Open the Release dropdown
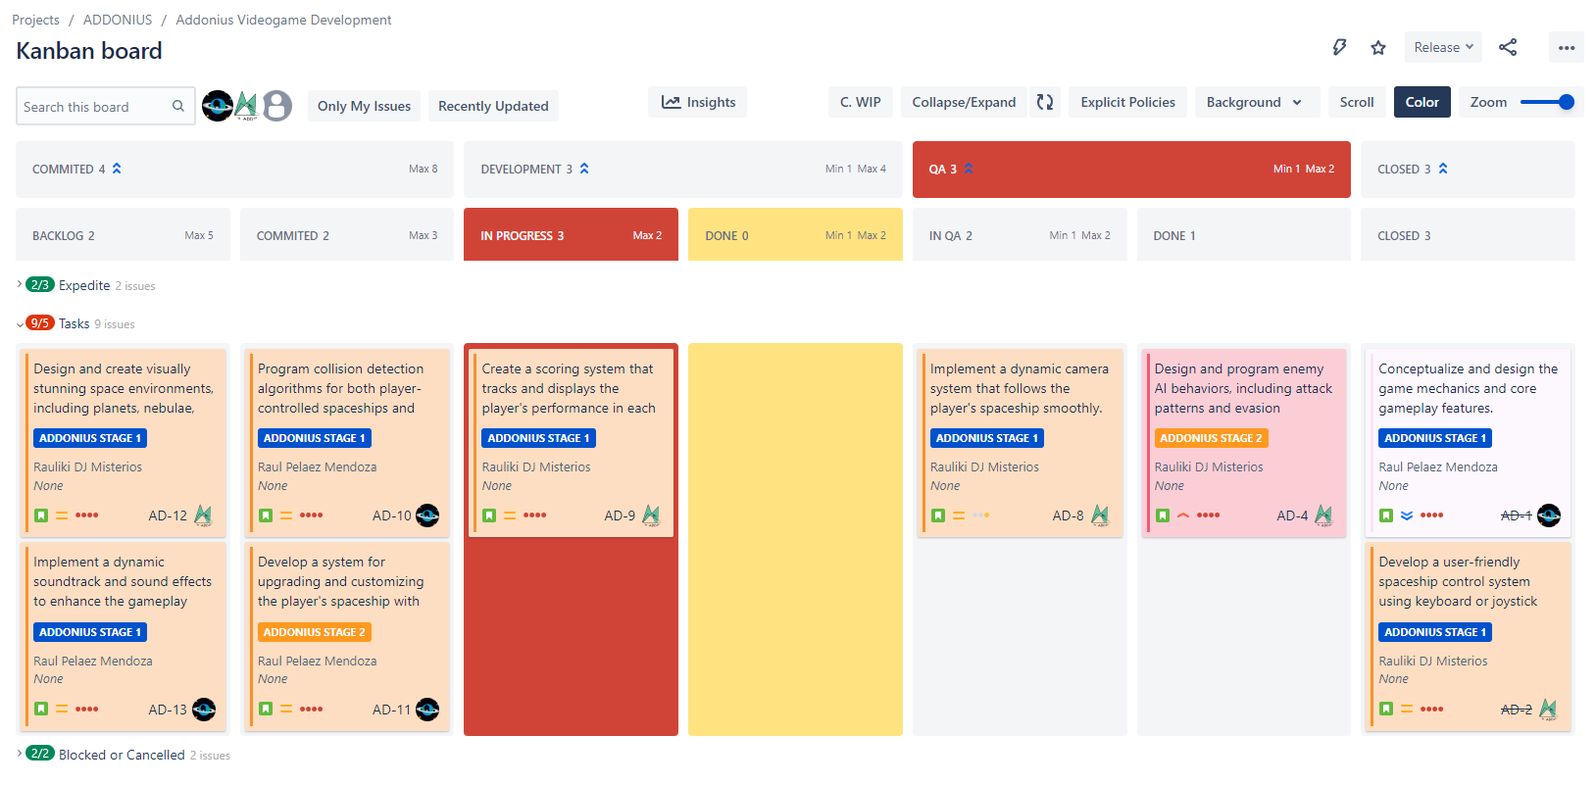Screen dimensions: 1596x785 click(1443, 47)
